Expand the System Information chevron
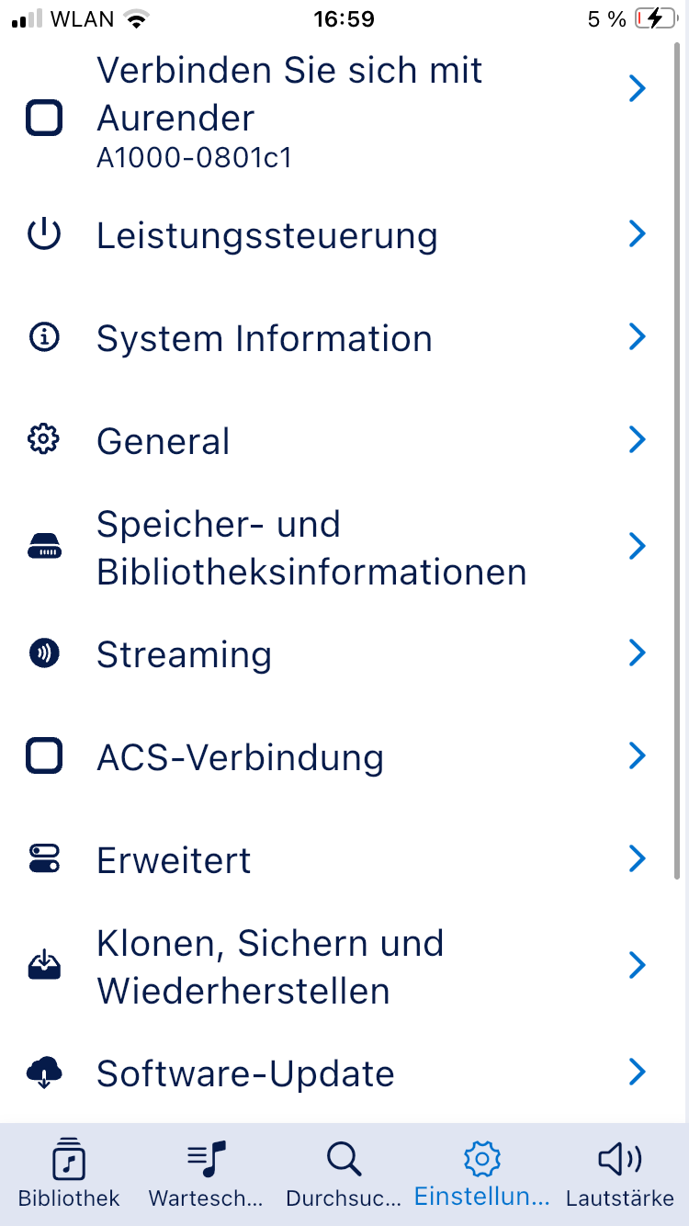This screenshot has height=1226, width=689. point(637,338)
